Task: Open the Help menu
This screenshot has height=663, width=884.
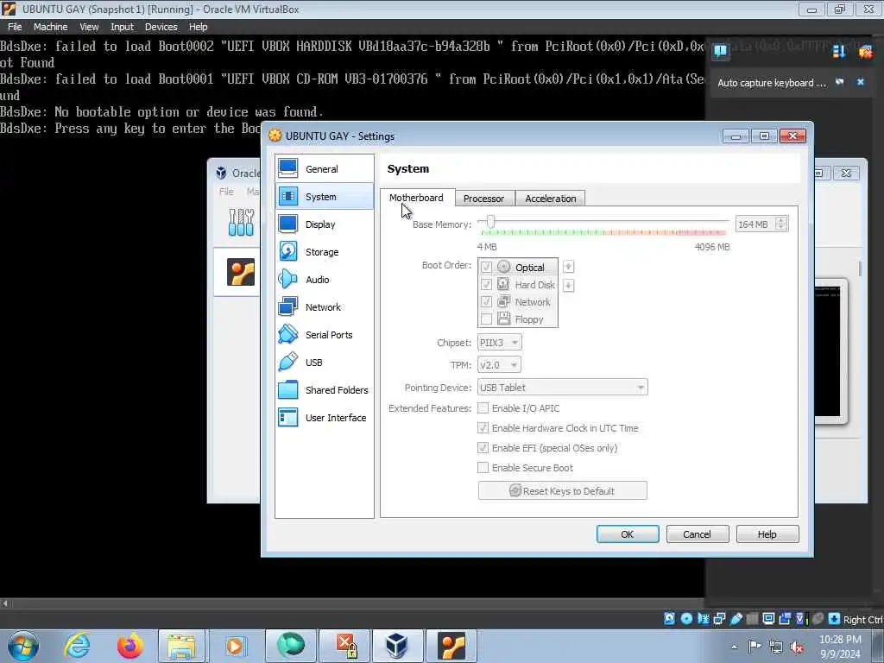Action: [x=198, y=27]
